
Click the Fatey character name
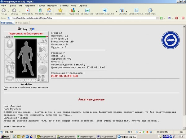pyautogui.click(x=24, y=29)
